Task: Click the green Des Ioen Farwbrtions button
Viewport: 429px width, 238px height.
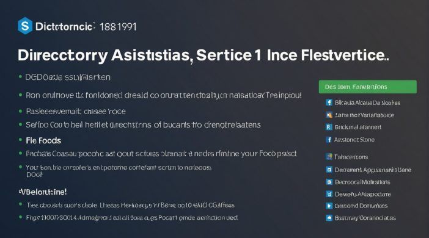Action: (368, 87)
